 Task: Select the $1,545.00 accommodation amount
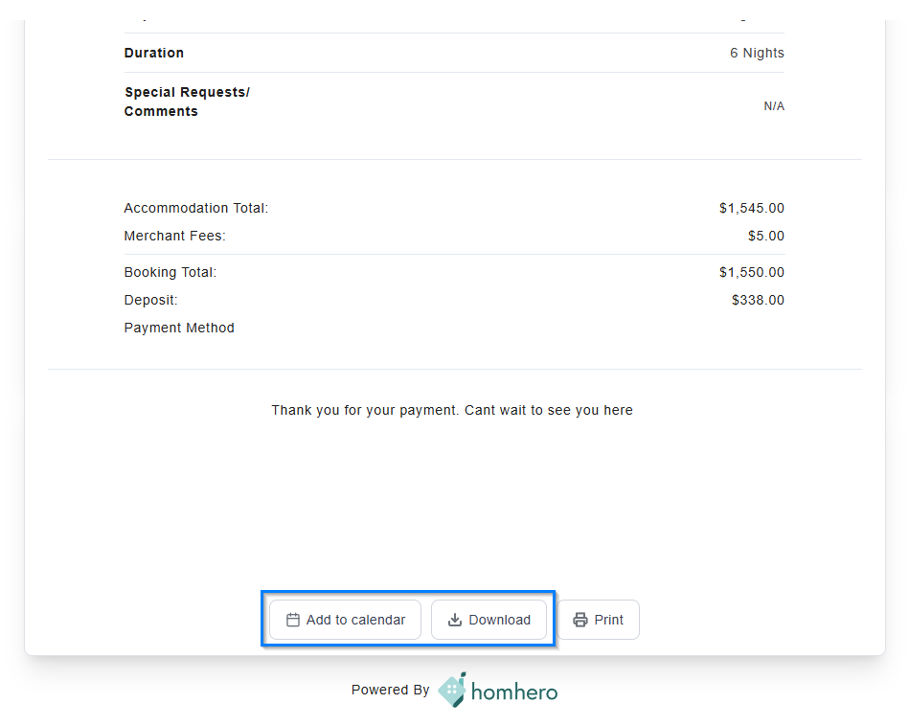coord(752,208)
